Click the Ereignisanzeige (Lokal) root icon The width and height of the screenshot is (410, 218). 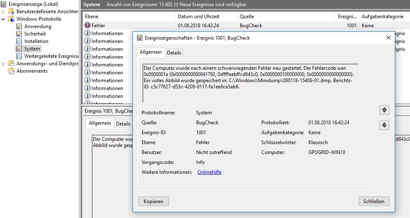[4, 4]
